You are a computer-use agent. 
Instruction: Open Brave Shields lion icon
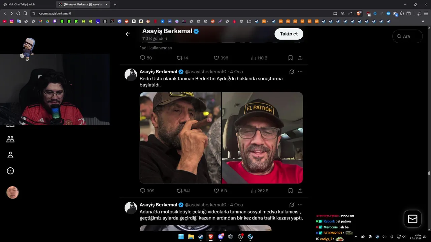point(359,13)
